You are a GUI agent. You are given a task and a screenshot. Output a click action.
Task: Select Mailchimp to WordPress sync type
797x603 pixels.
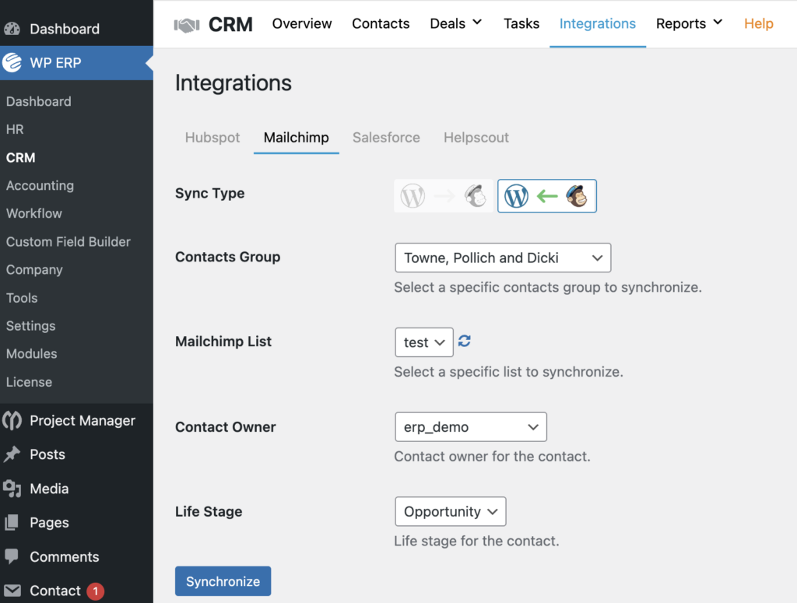pyautogui.click(x=547, y=196)
